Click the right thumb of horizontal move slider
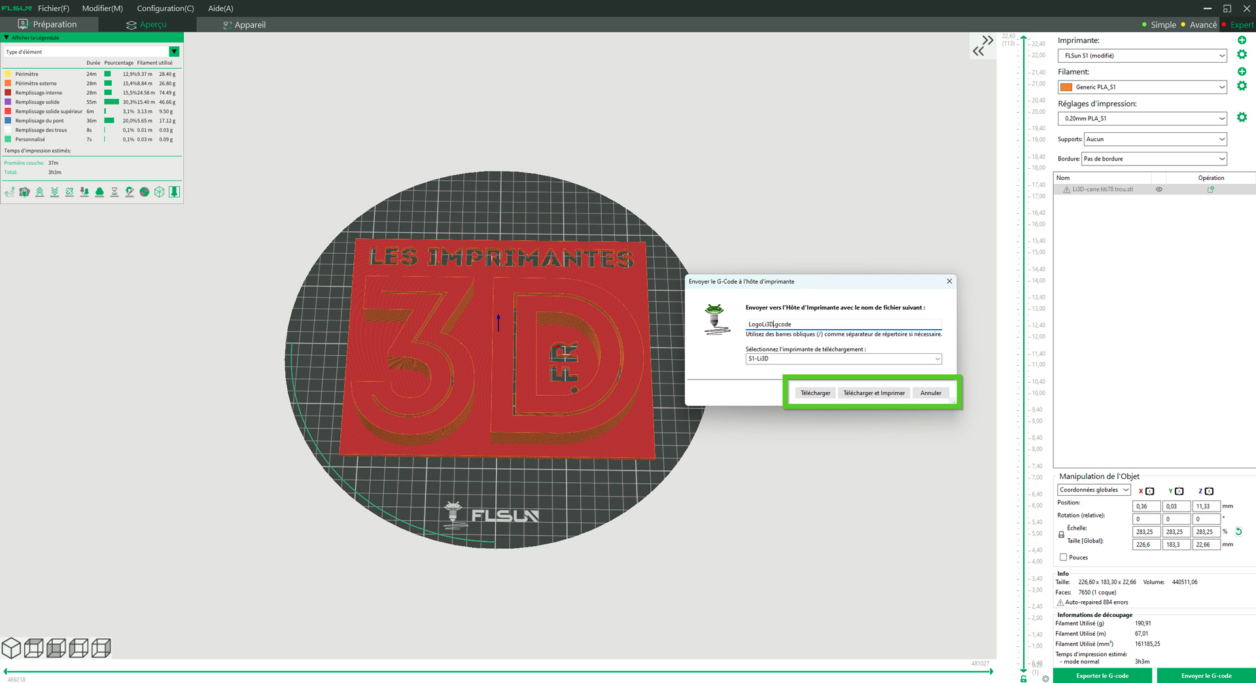This screenshot has width=1256, height=683. 991,671
